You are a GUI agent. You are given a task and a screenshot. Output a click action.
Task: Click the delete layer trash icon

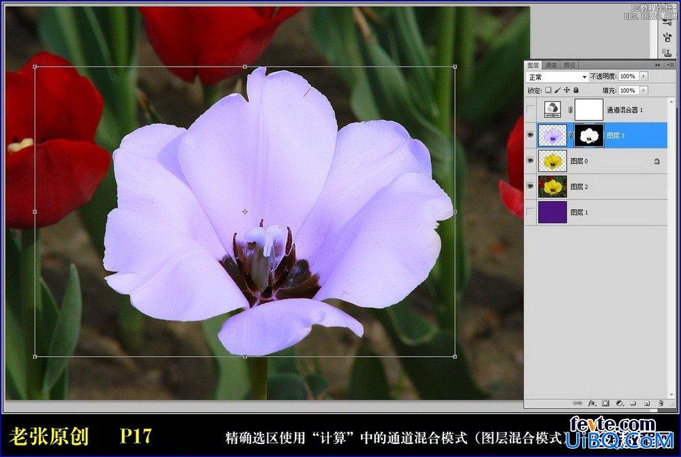[x=661, y=403]
